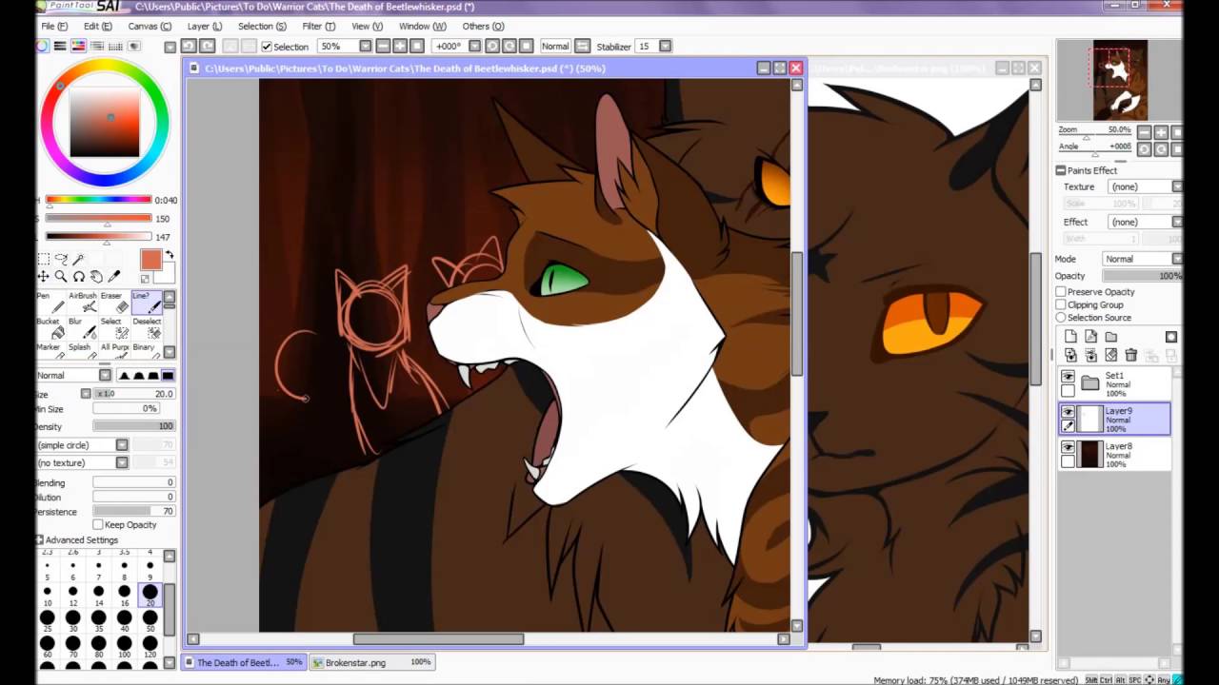The image size is (1219, 685).
Task: Create a new normal layer
Action: [1070, 337]
